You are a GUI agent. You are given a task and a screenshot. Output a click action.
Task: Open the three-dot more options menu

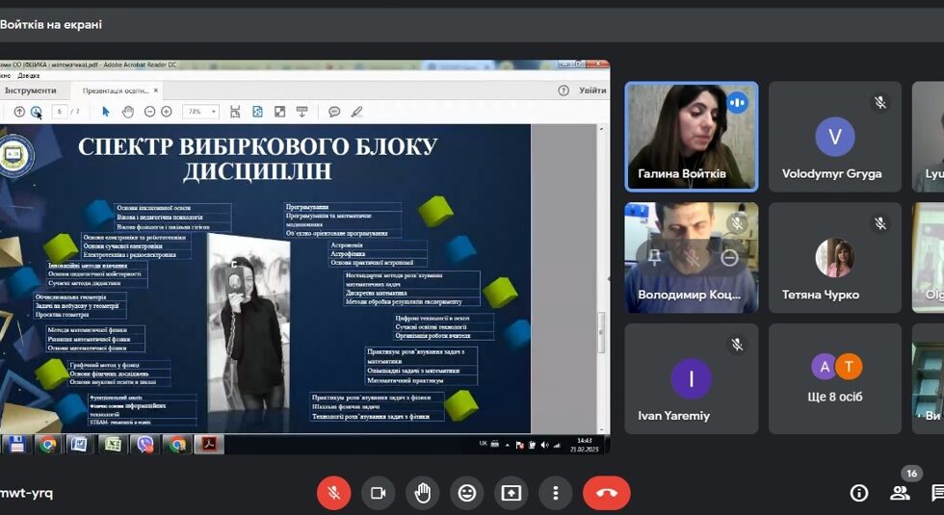pyautogui.click(x=556, y=493)
